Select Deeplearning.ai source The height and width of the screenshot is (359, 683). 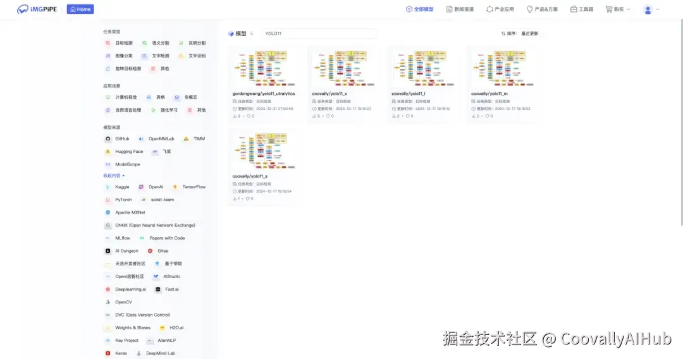(125, 289)
